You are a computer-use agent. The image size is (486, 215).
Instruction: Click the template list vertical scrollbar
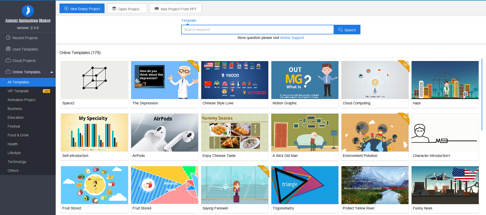tap(482, 101)
